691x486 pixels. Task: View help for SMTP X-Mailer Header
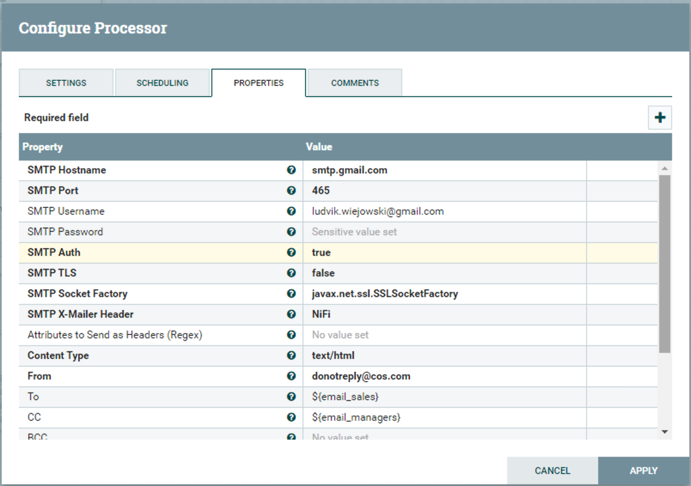[x=292, y=314]
